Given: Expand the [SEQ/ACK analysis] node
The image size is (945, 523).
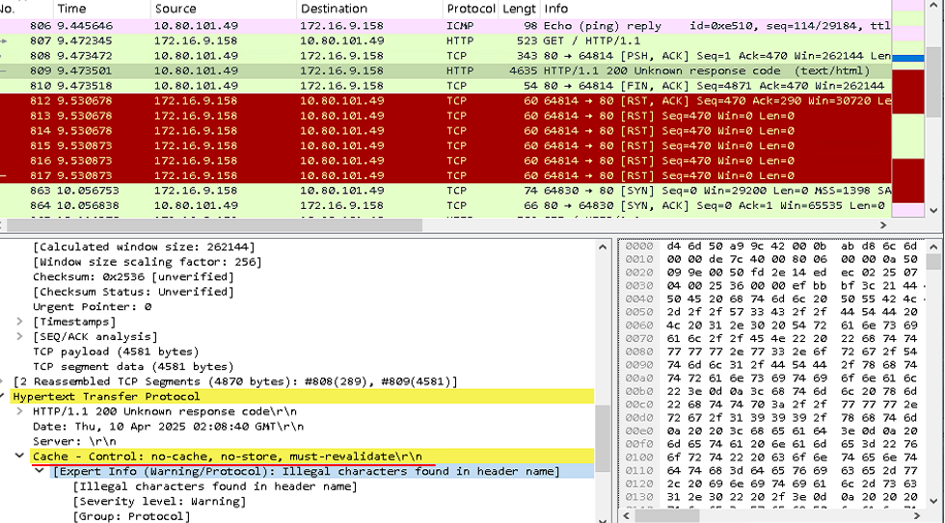Looking at the screenshot, I should [21, 337].
